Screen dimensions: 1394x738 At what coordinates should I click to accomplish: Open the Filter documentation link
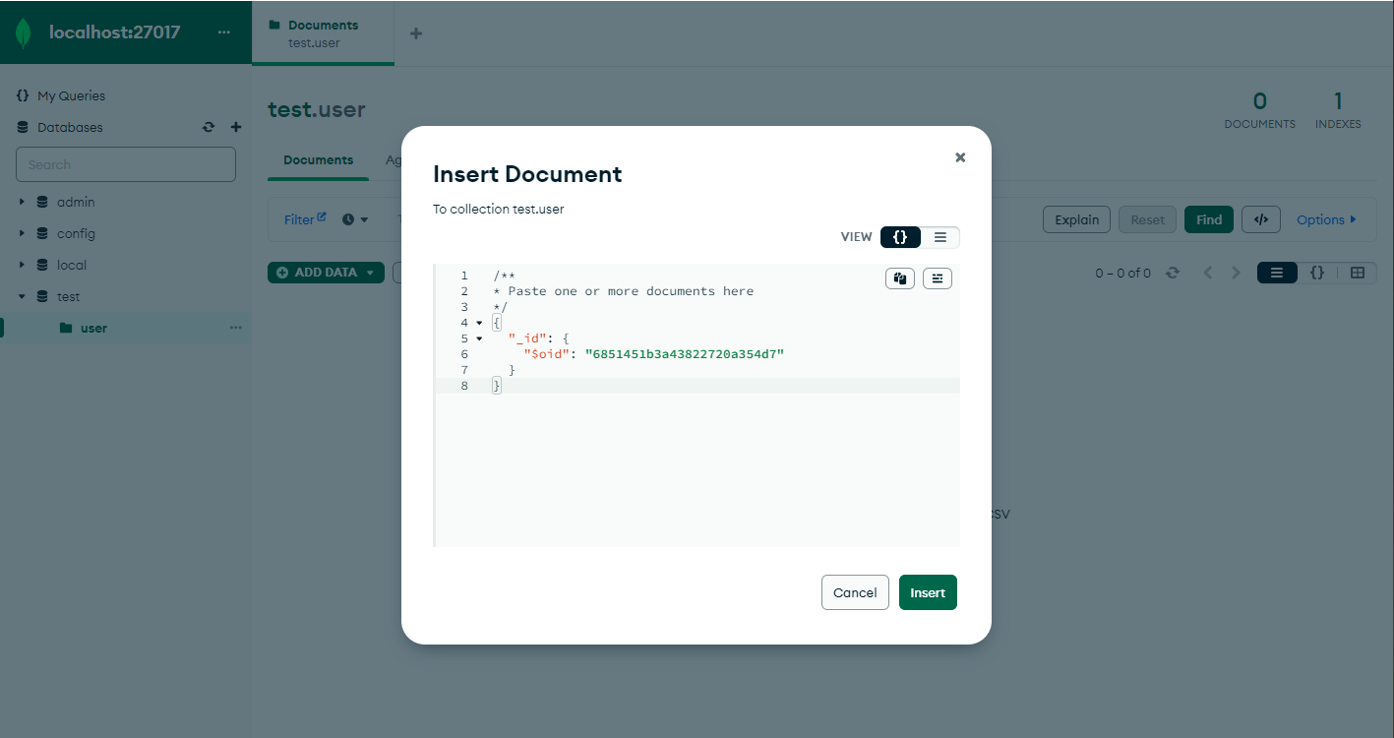(x=305, y=219)
